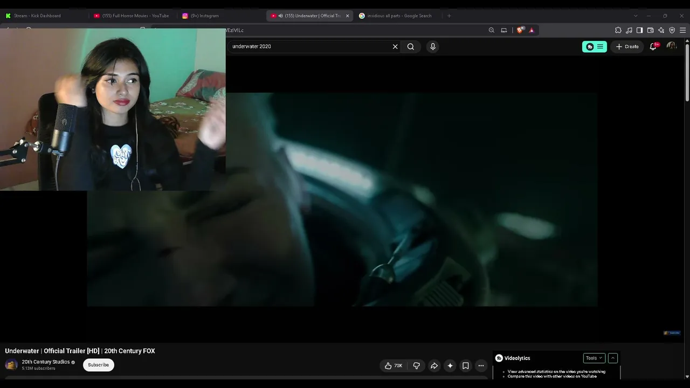Save video with the bookmark icon
The width and height of the screenshot is (690, 388).
click(x=466, y=366)
